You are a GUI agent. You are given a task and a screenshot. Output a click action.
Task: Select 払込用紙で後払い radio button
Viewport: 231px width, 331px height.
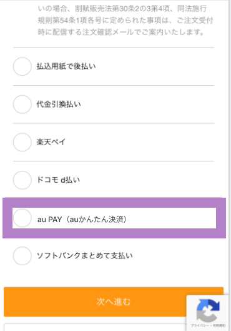click(22, 66)
